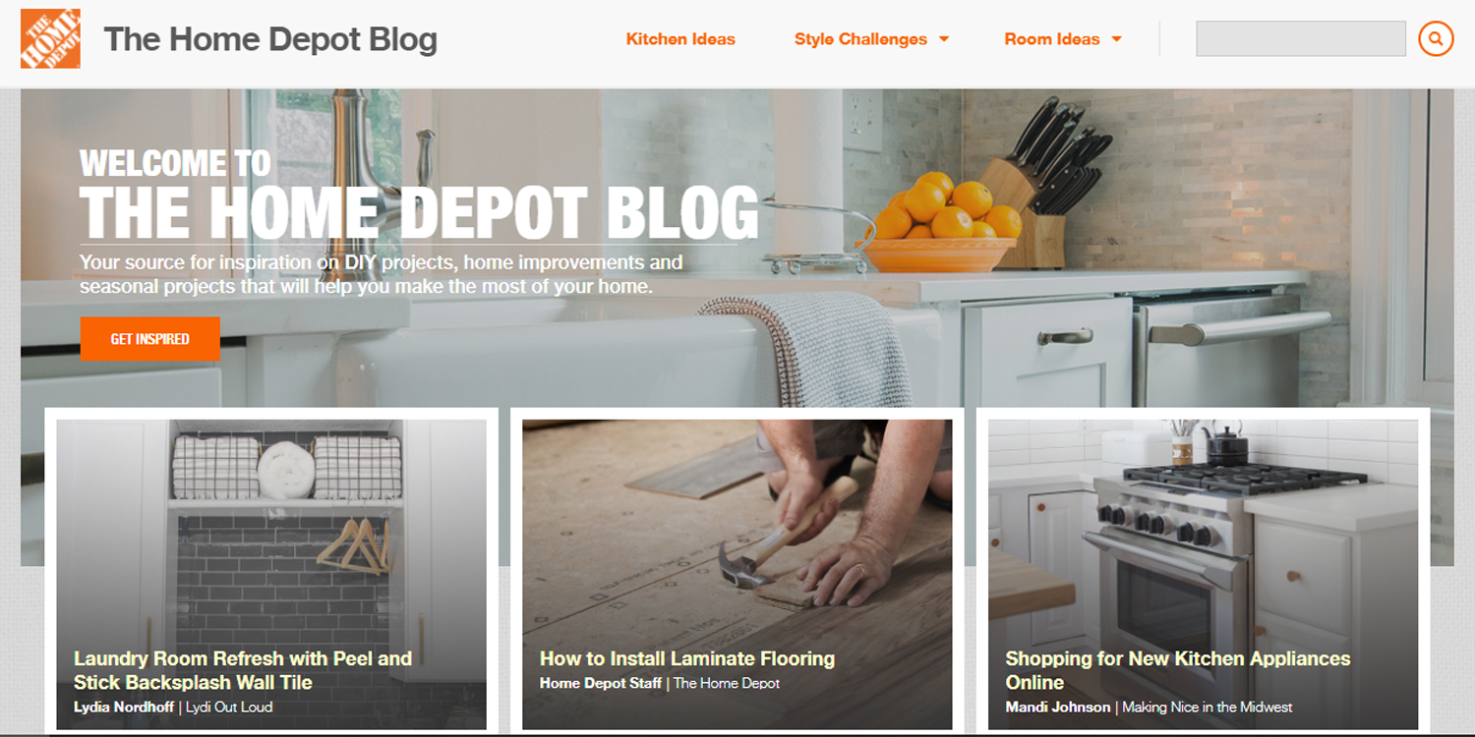Open author Mandi Johnson link

click(1058, 707)
